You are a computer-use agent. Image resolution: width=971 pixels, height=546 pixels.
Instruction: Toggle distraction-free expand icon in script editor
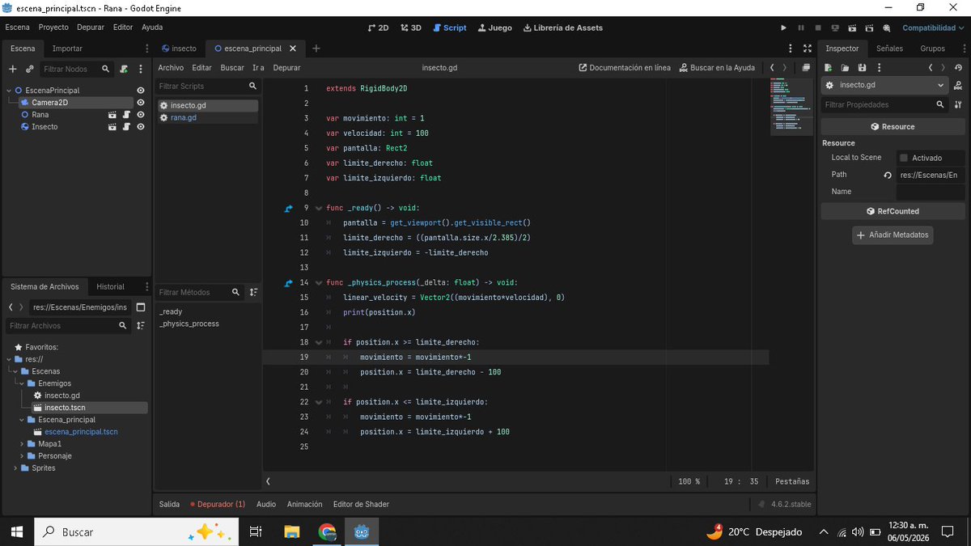point(808,49)
